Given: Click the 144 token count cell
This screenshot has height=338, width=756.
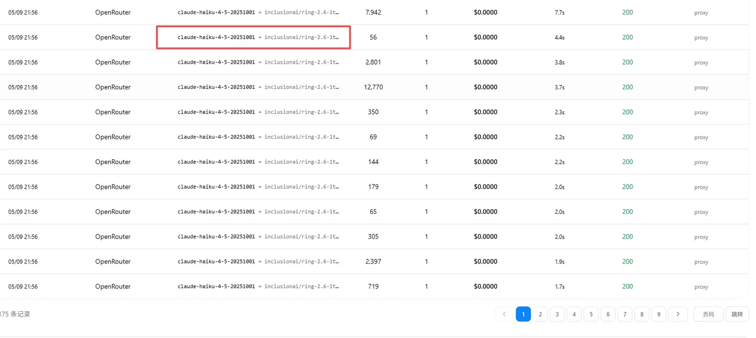Looking at the screenshot, I should (x=373, y=162).
